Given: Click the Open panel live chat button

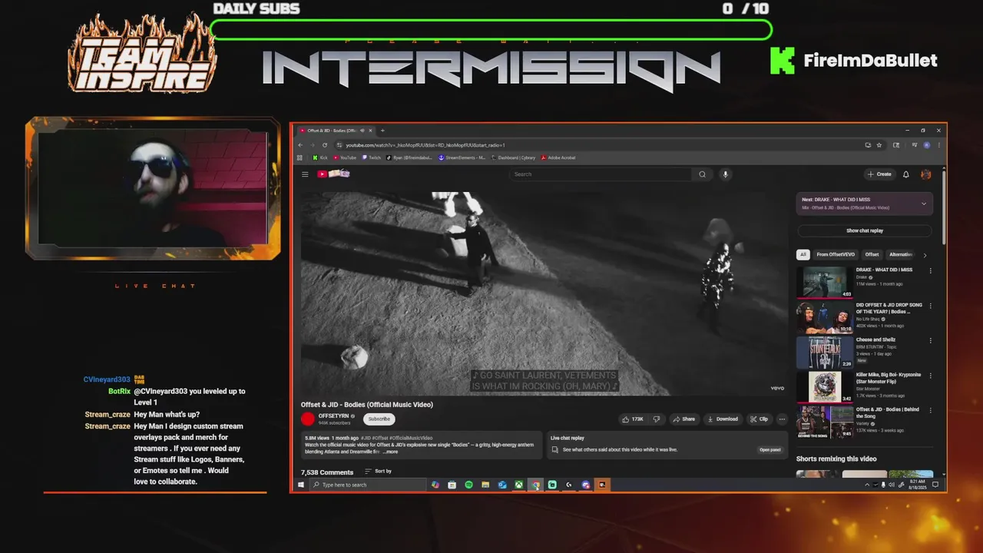Looking at the screenshot, I should [770, 449].
